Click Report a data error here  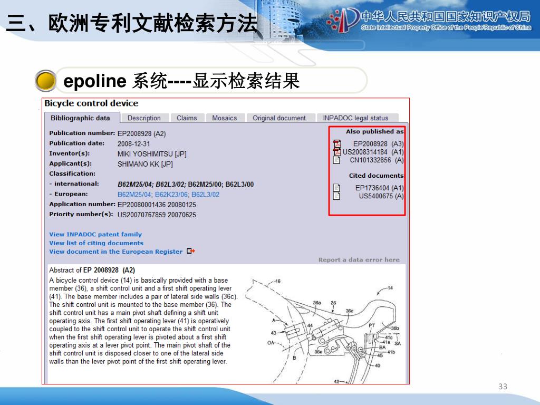[359, 259]
